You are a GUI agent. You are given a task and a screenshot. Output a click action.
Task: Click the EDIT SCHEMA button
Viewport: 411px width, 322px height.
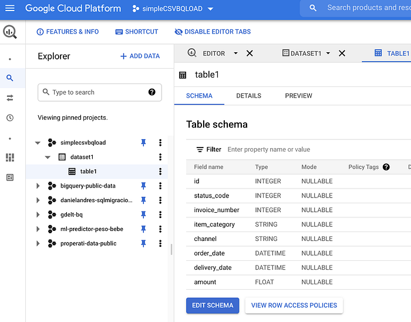click(213, 306)
